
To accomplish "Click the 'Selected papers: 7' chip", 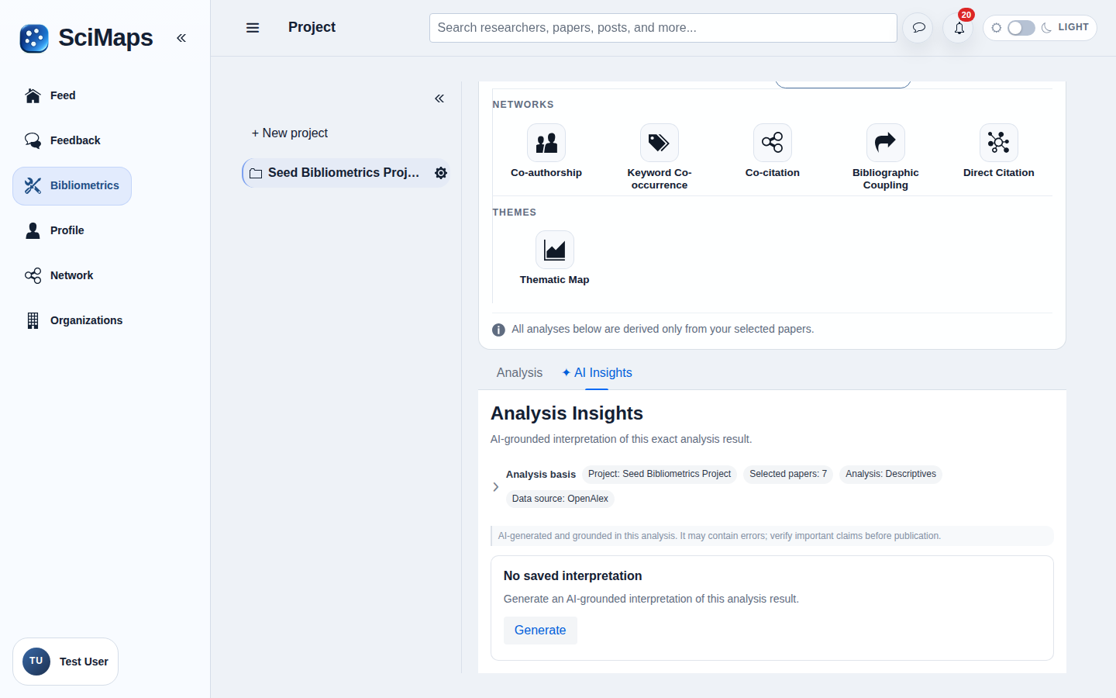I will (x=788, y=474).
